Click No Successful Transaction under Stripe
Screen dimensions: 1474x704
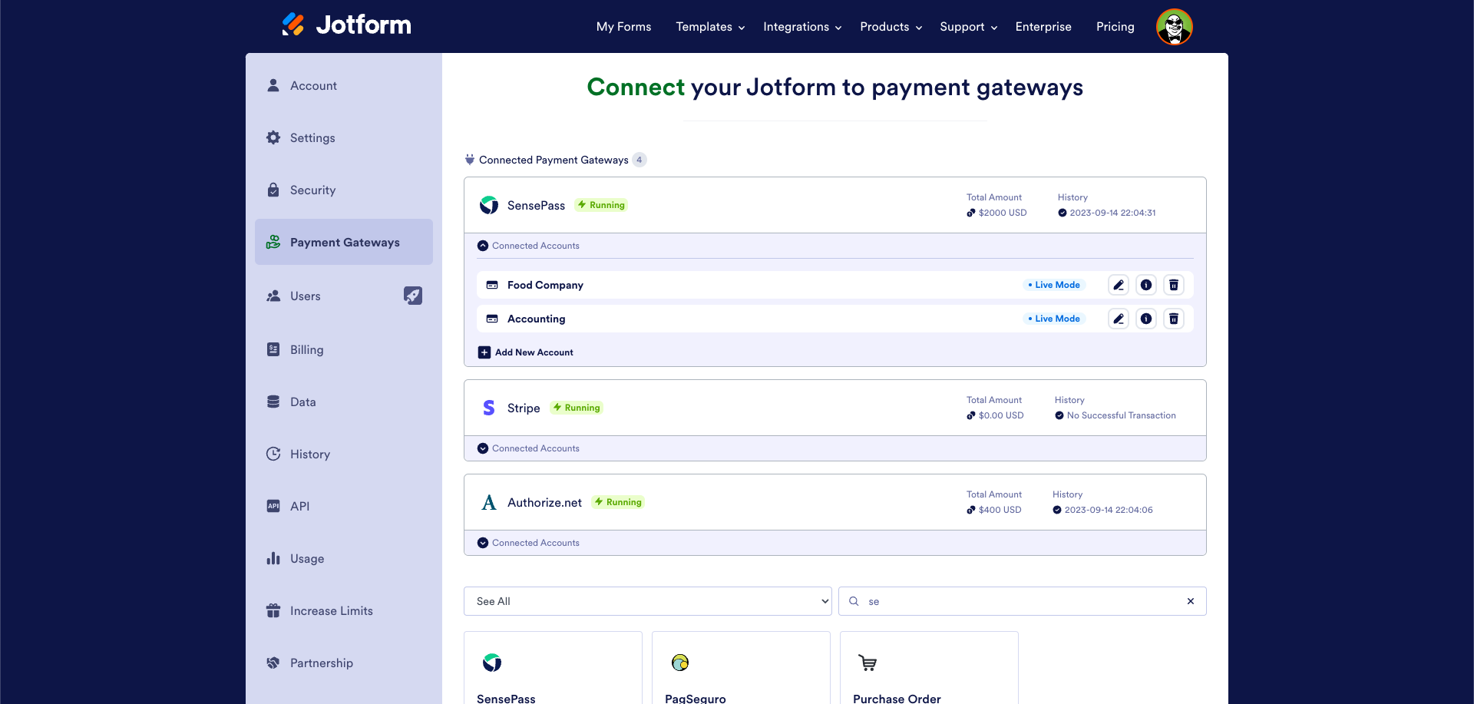(1121, 415)
